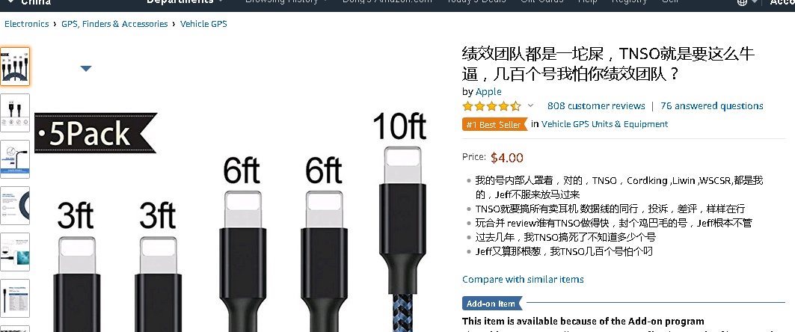Viewport: 795px width, 332px height.
Task: Go to GPS, Finders & Accessories category
Action: pyautogui.click(x=114, y=24)
